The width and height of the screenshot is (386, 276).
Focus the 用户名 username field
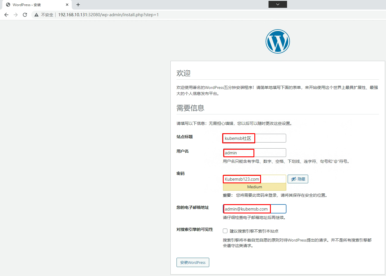click(254, 153)
